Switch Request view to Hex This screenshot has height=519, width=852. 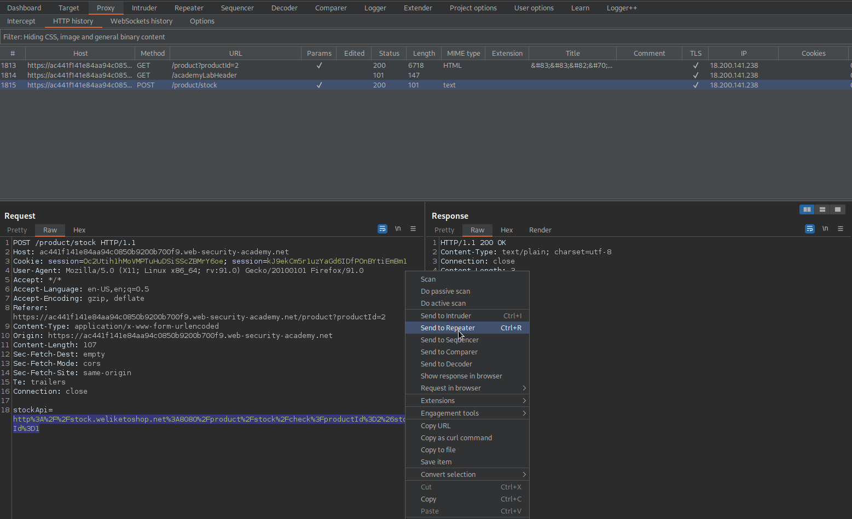tap(79, 230)
